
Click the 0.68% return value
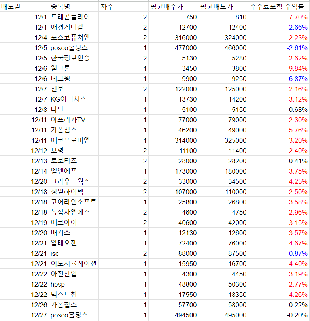pos(279,110)
